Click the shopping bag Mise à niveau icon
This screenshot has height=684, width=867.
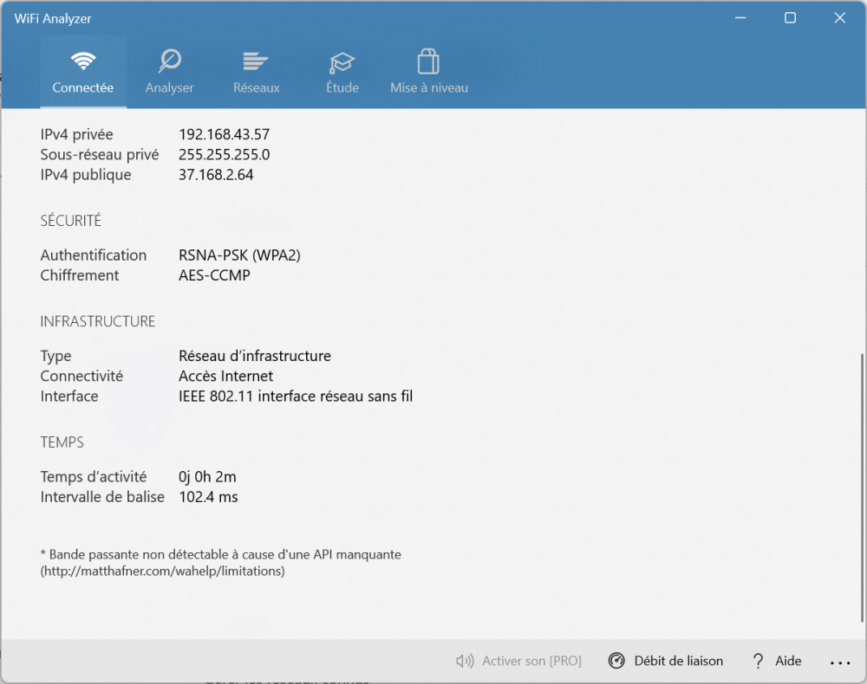point(428,61)
